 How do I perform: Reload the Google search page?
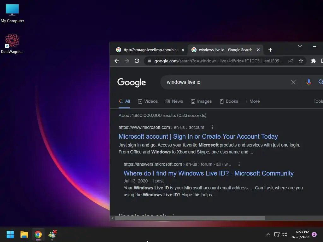tap(137, 61)
